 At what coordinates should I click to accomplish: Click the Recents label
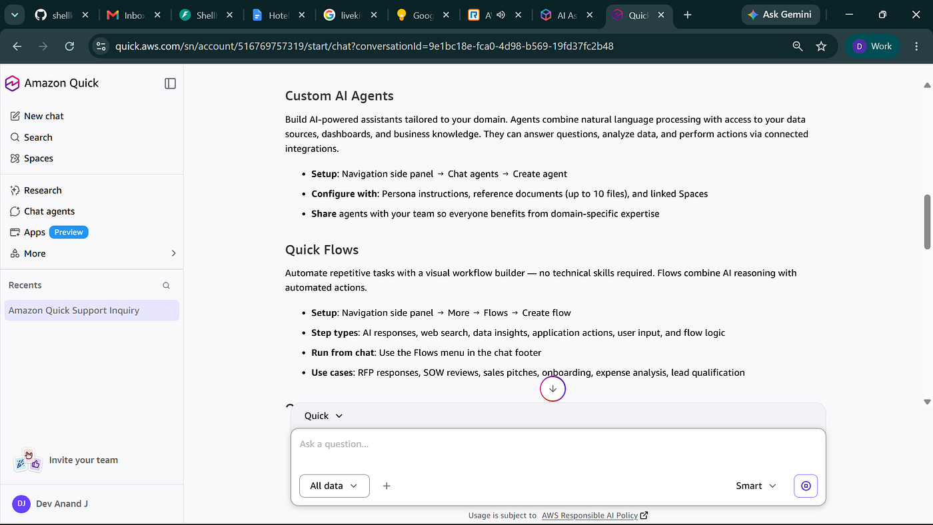25,285
